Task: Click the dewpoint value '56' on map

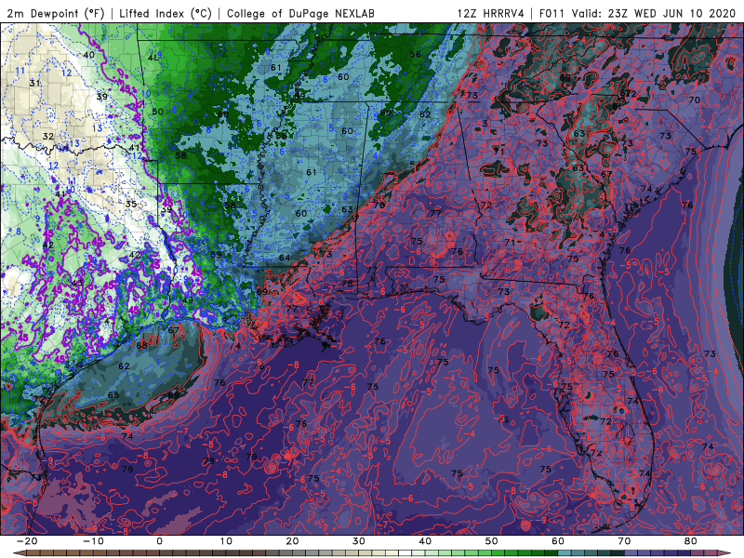Action: tap(415, 55)
